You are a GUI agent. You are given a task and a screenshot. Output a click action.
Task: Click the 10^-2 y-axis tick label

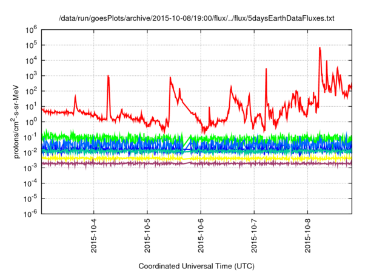(30, 153)
